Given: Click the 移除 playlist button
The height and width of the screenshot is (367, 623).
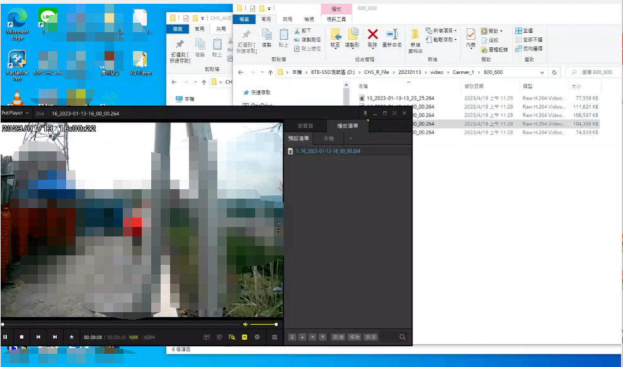Looking at the screenshot, I should click(x=354, y=337).
